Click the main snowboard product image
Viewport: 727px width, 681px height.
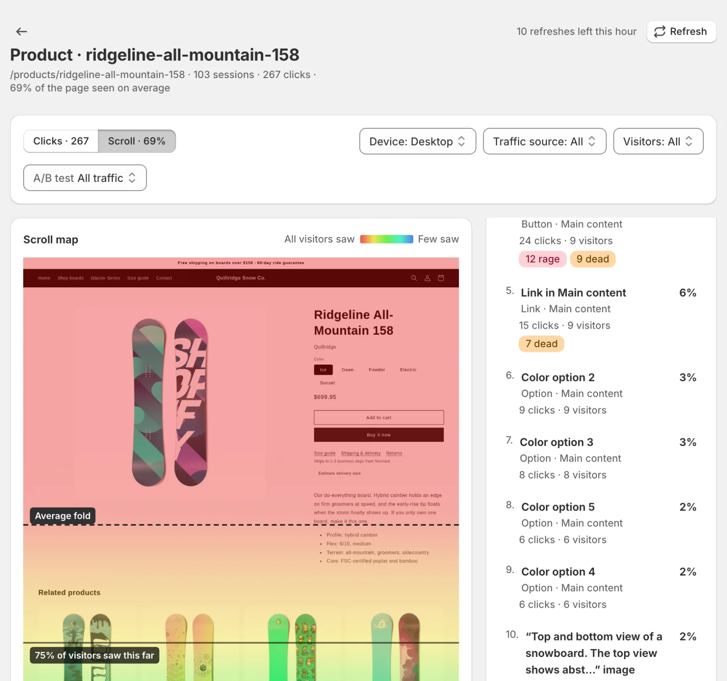170,403
